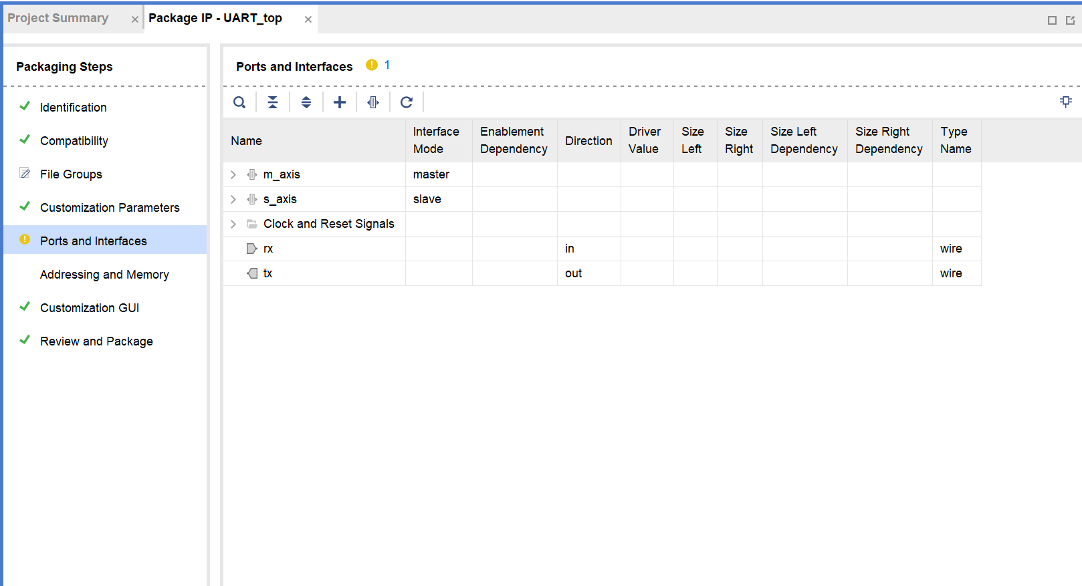Viewport: 1082px width, 586px height.
Task: Go to the File Groups step
Action: pos(71,174)
